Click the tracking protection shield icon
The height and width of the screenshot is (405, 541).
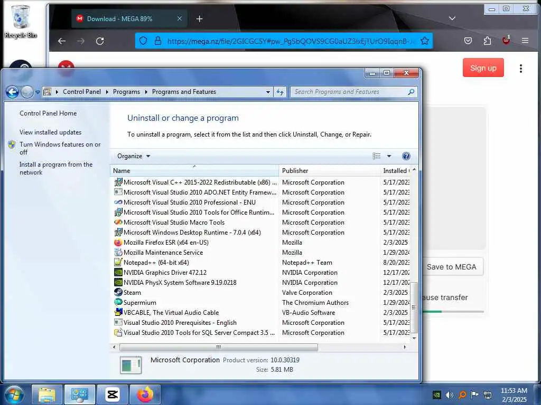click(143, 41)
